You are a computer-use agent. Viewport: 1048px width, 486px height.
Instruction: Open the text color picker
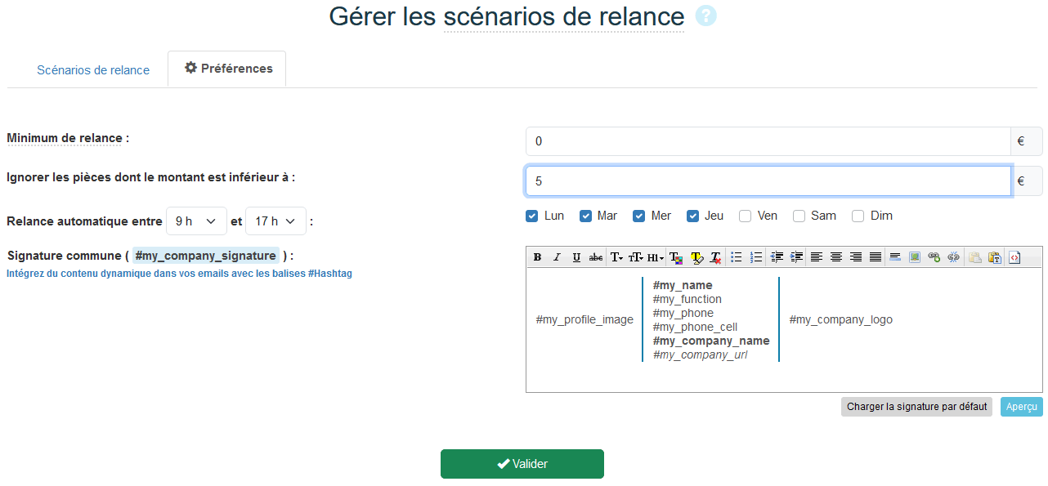tap(676, 257)
